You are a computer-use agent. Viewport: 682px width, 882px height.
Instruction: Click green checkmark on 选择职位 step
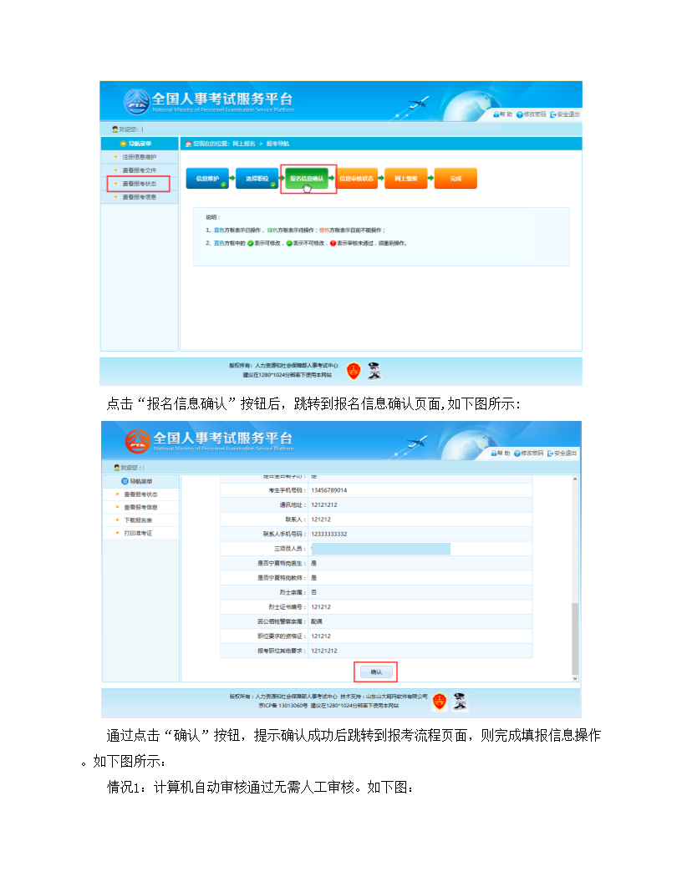273,185
